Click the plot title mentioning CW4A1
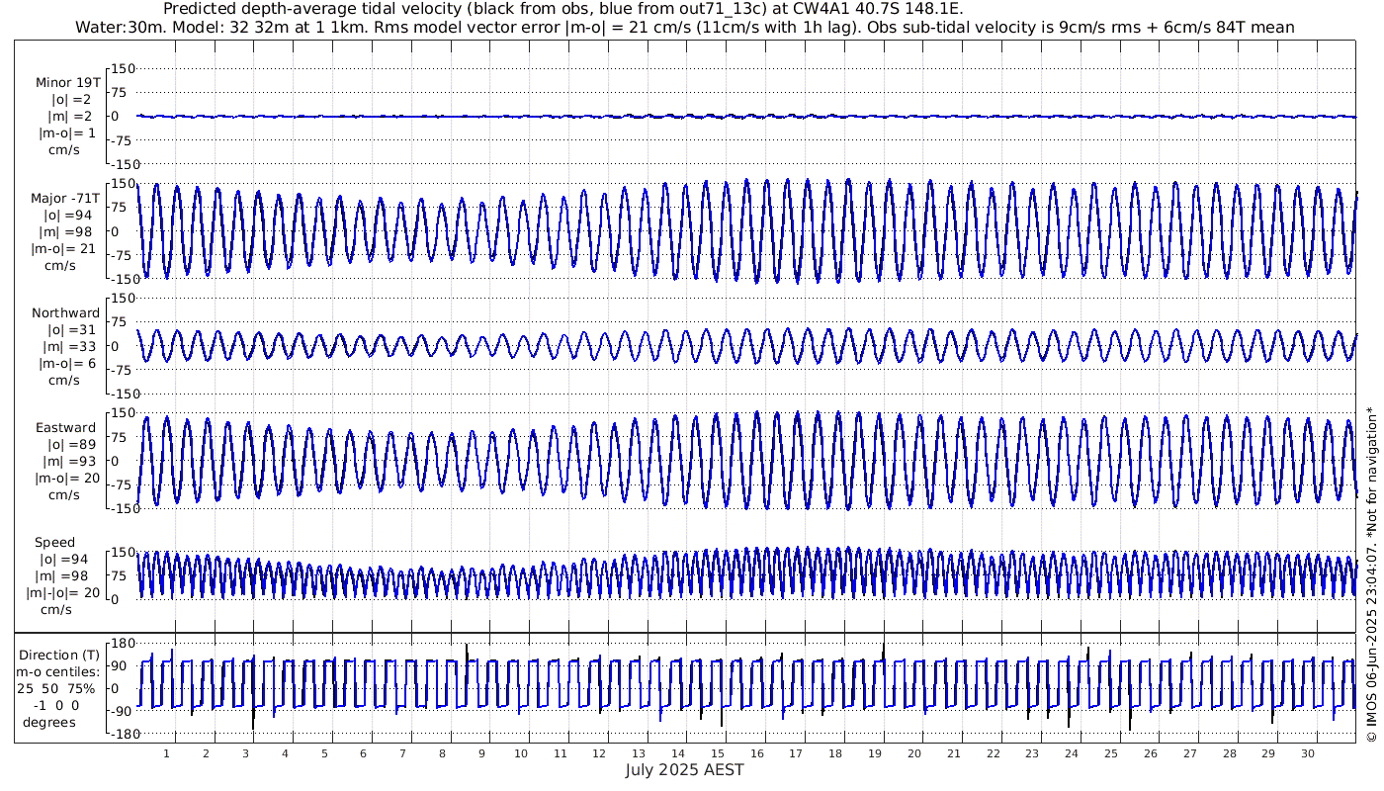The height and width of the screenshot is (791, 1384). pos(562,9)
